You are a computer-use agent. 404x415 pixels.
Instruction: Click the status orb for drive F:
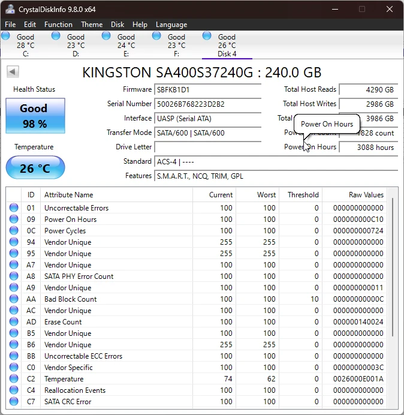[156, 35]
